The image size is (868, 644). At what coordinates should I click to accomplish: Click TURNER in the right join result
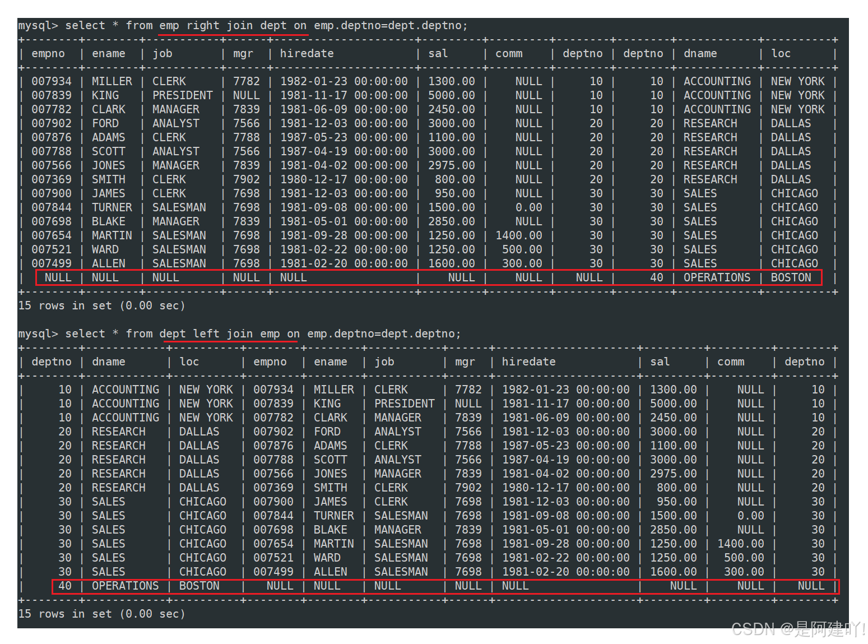click(x=112, y=208)
